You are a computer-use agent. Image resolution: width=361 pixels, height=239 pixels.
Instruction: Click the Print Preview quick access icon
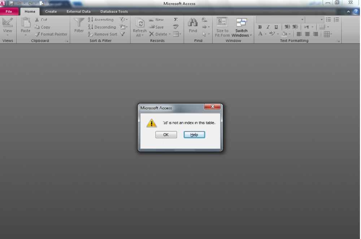(42, 3)
